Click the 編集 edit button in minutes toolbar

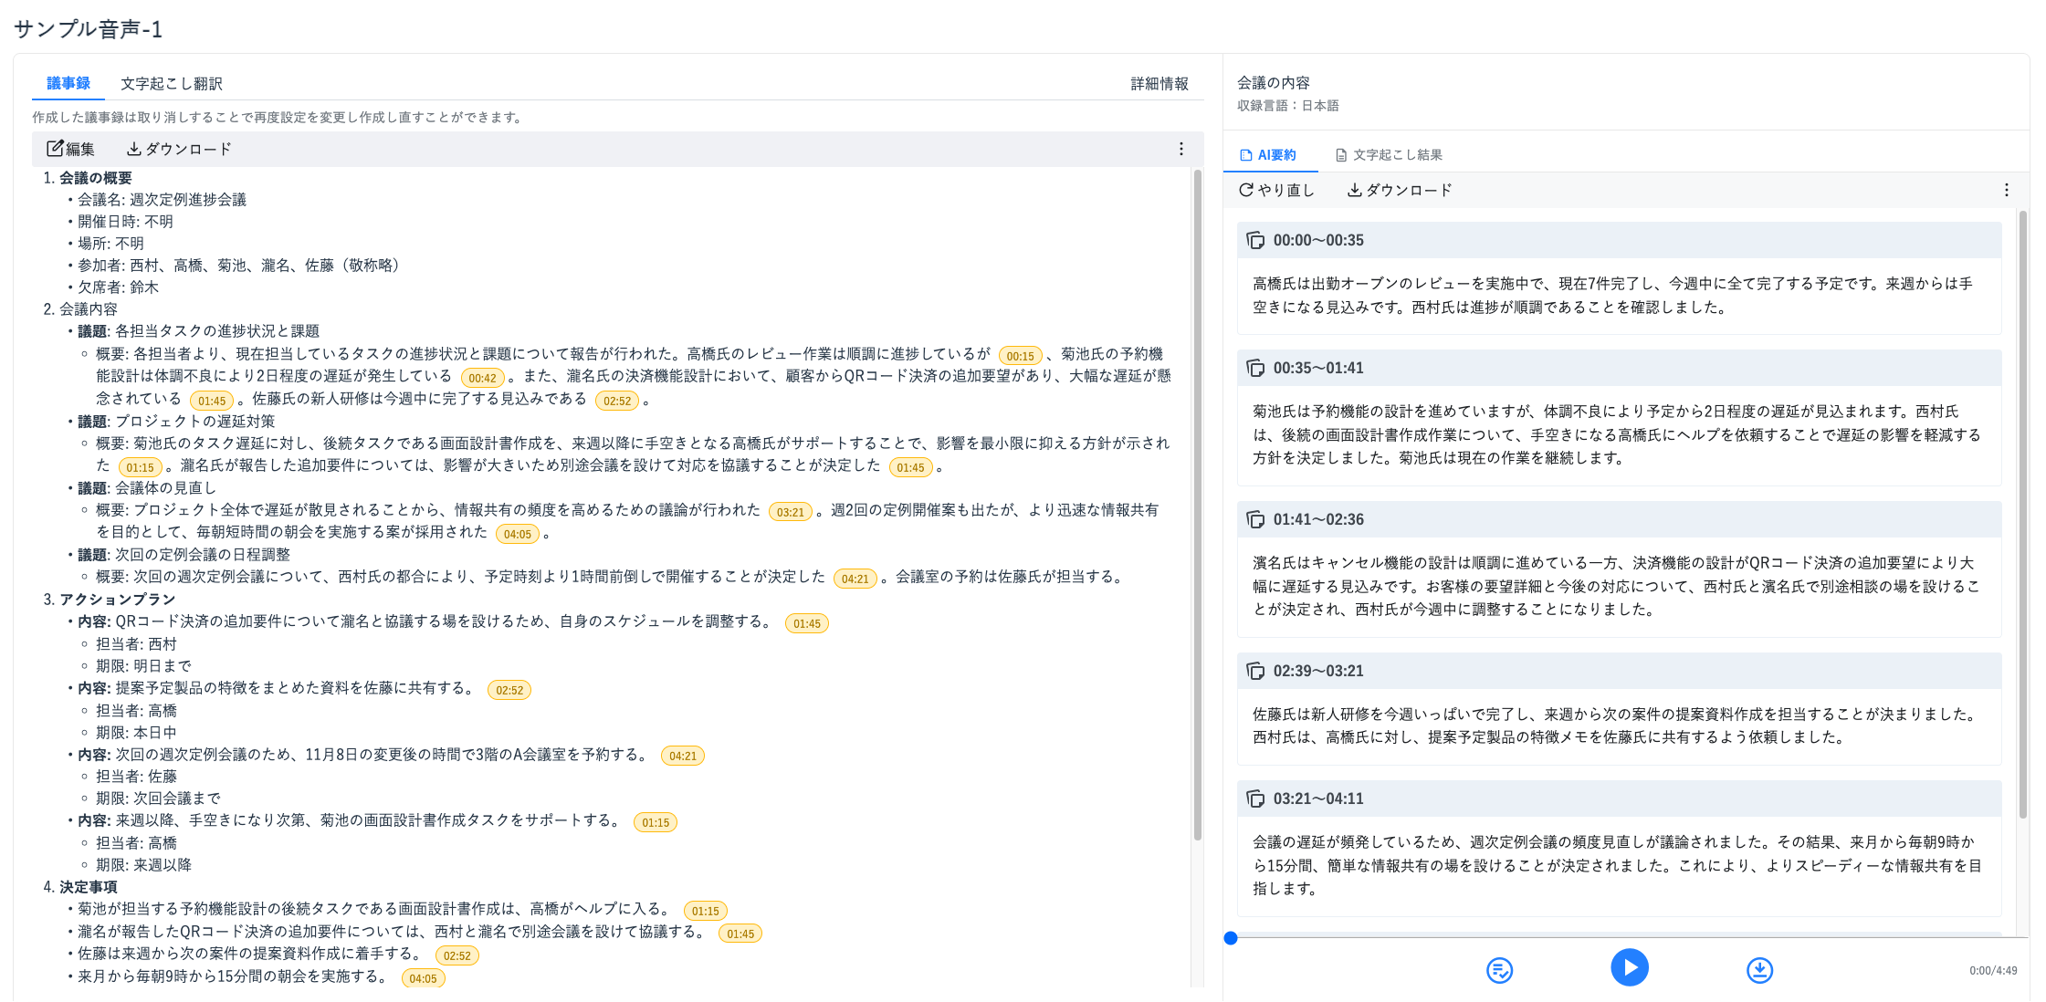pyautogui.click(x=70, y=149)
